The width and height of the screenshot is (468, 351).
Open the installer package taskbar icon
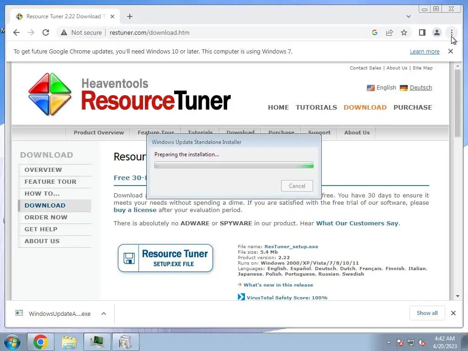click(126, 342)
